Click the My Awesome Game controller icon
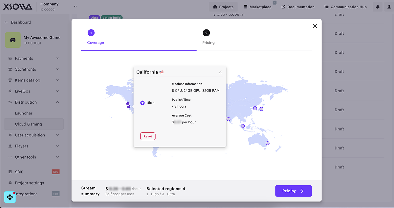 coord(13,40)
